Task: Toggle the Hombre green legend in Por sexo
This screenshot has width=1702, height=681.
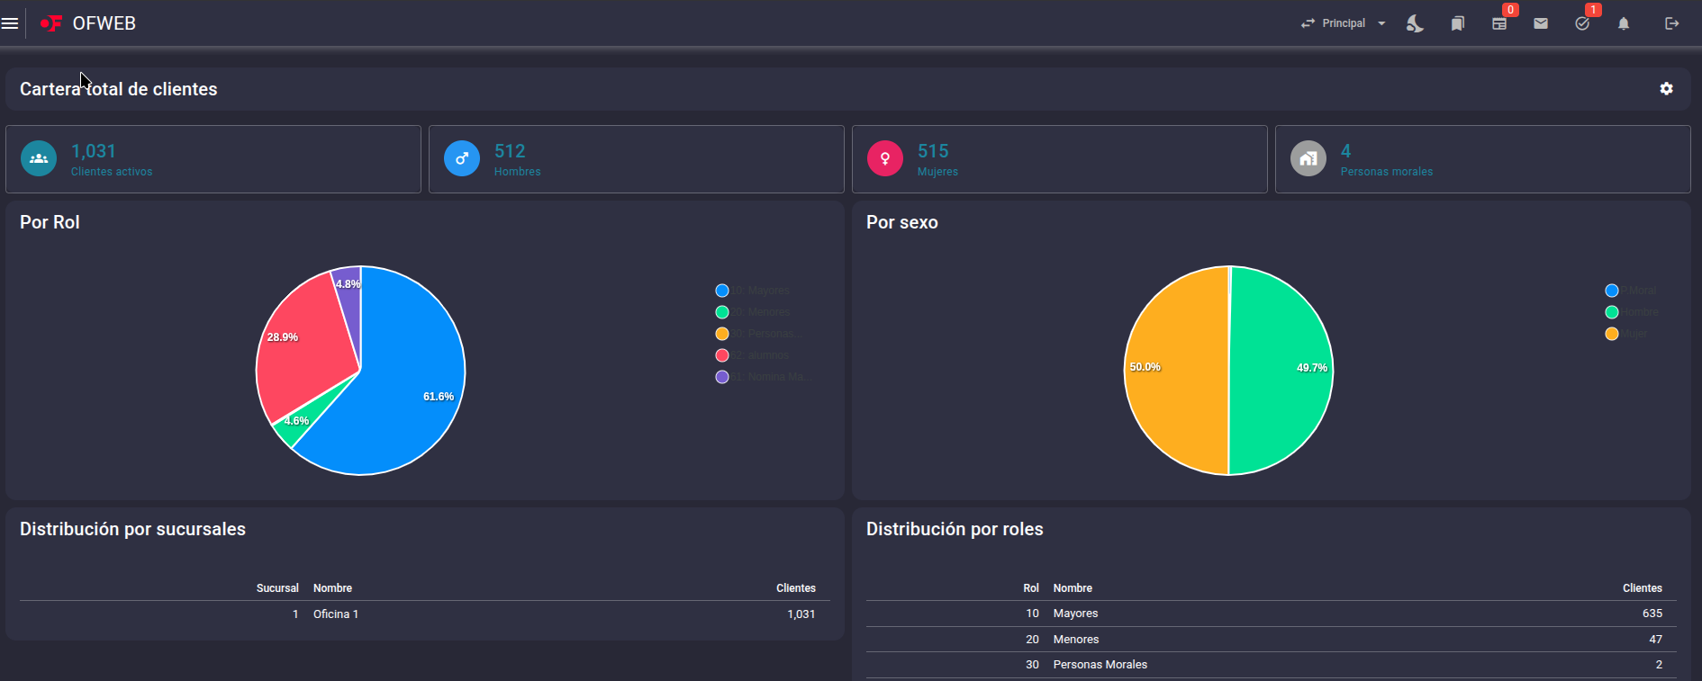Action: [1632, 312]
